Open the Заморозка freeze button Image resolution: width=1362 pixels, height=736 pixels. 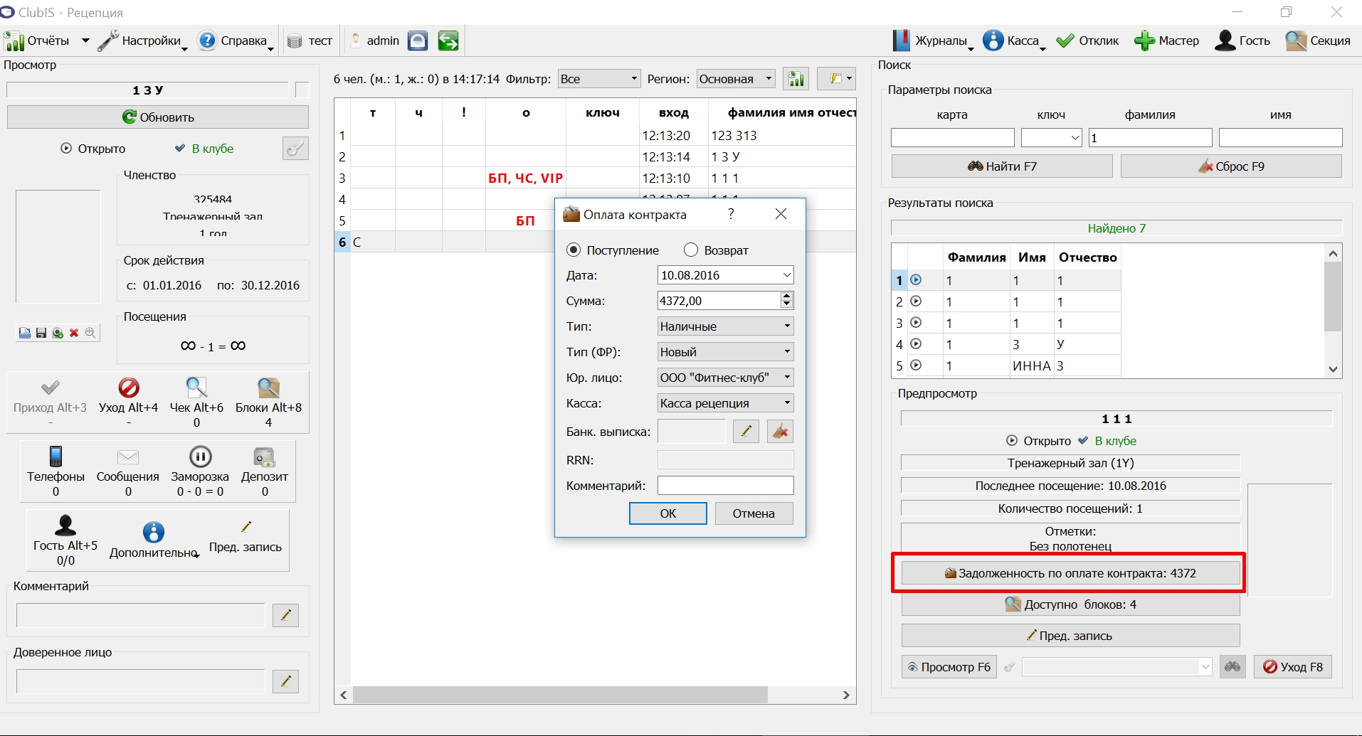(x=200, y=471)
